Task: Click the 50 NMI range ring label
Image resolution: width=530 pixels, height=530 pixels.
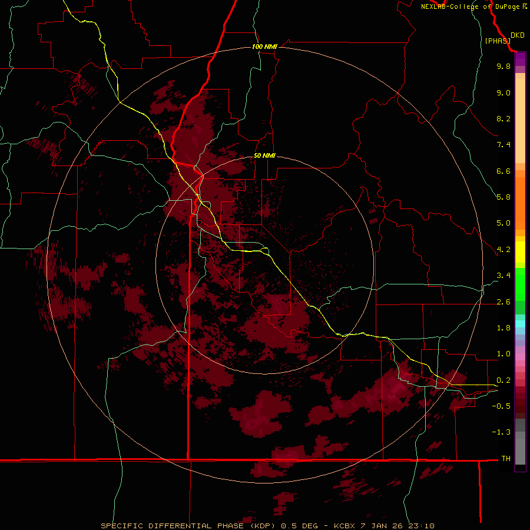Action: [x=264, y=155]
